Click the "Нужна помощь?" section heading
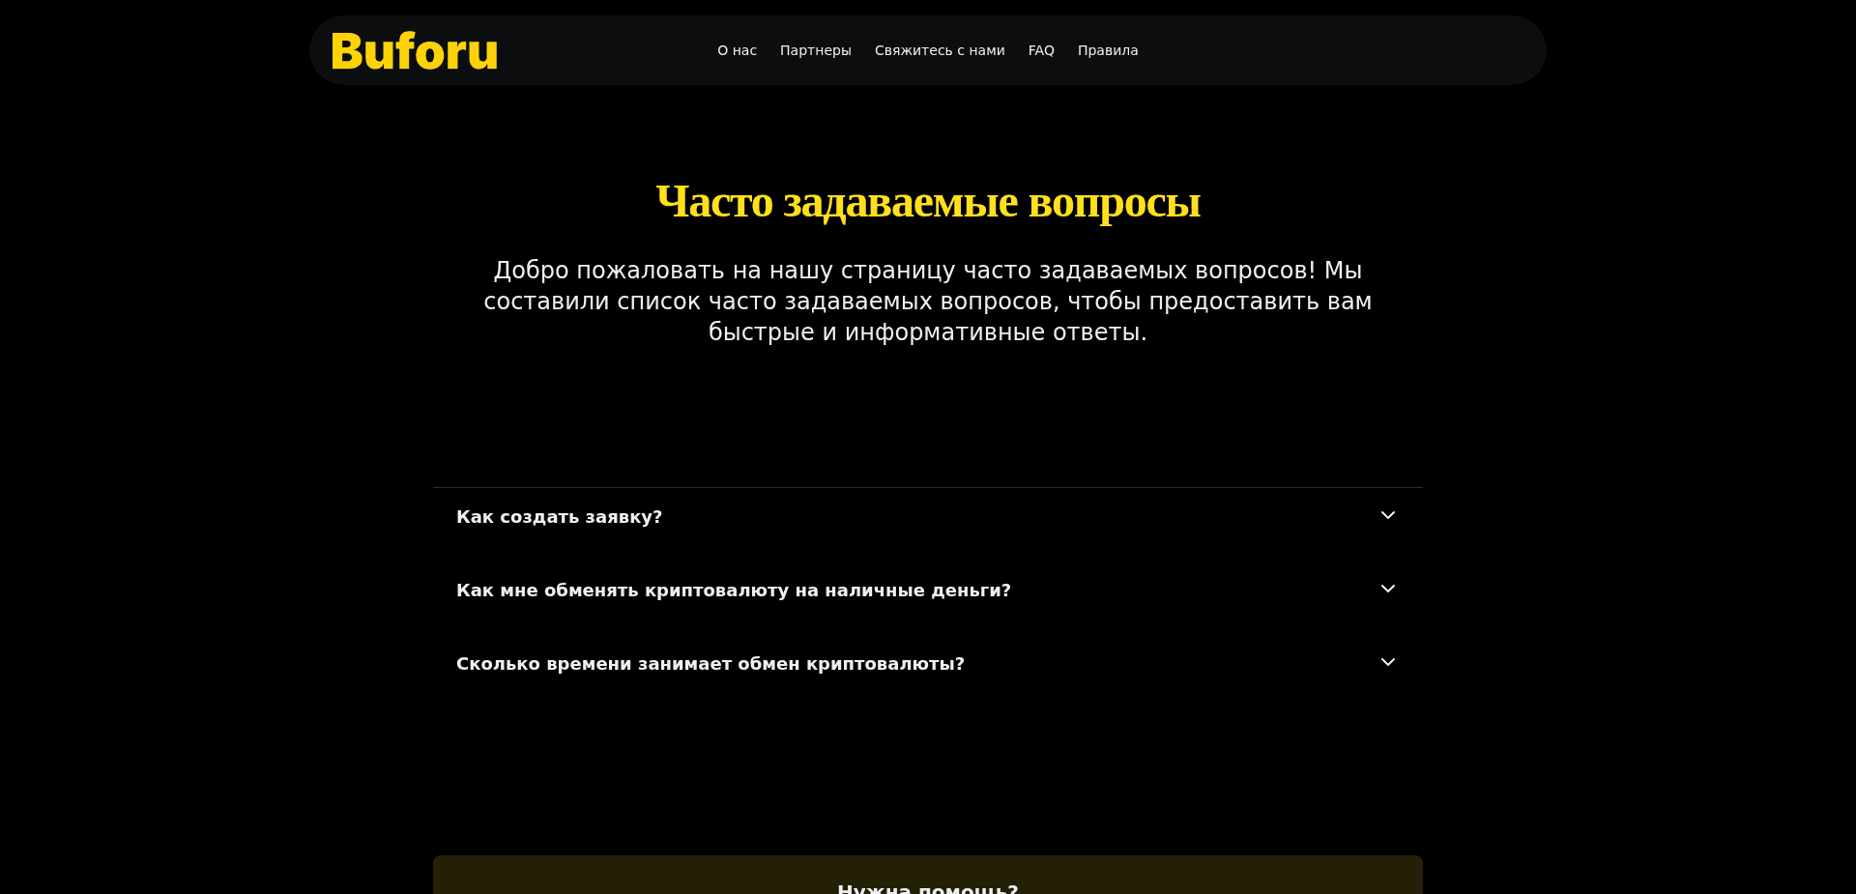1856x894 pixels. coord(927,886)
